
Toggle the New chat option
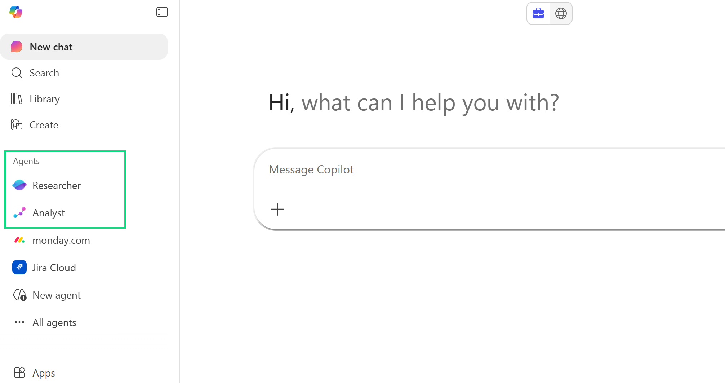[x=51, y=47]
